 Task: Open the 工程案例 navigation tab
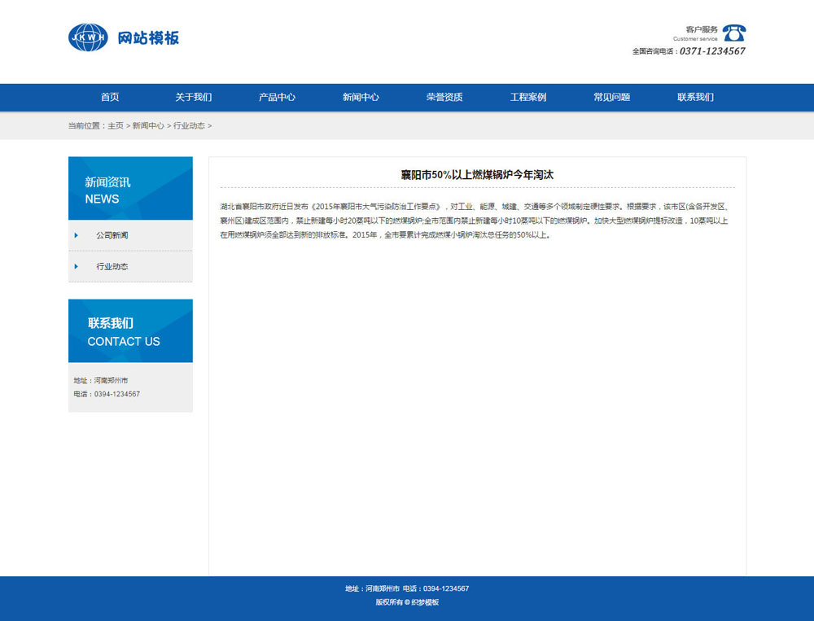click(528, 97)
